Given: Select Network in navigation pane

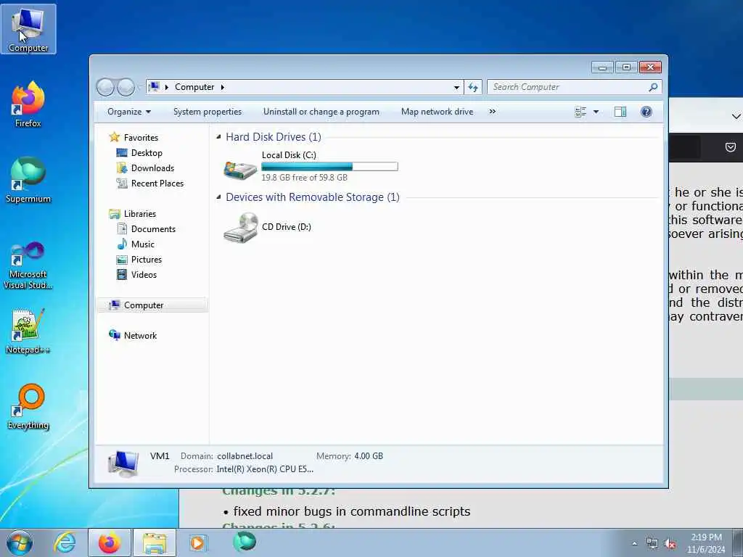Looking at the screenshot, I should [140, 335].
